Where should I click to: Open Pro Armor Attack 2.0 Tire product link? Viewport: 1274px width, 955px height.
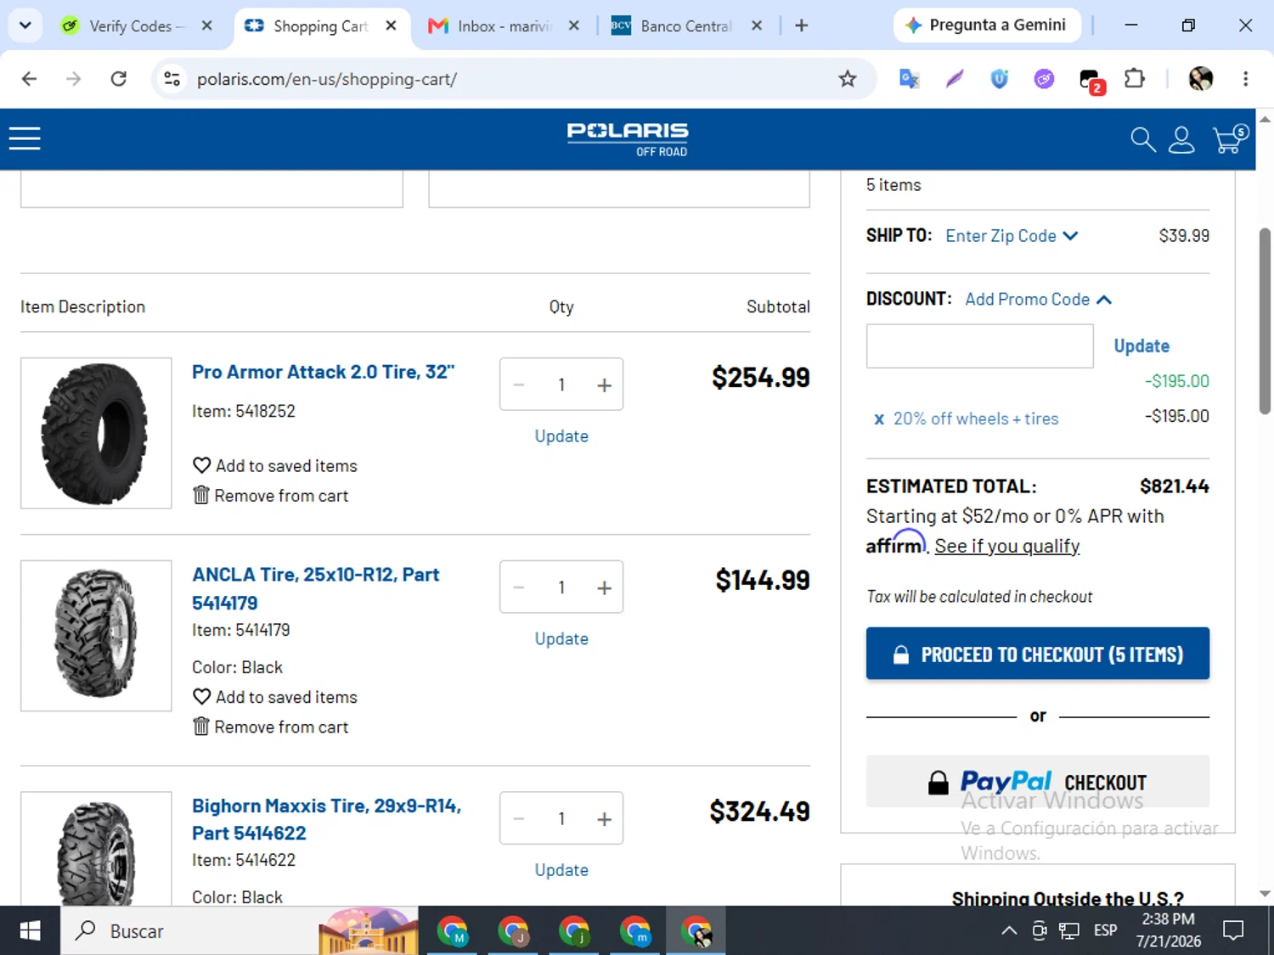323,372
